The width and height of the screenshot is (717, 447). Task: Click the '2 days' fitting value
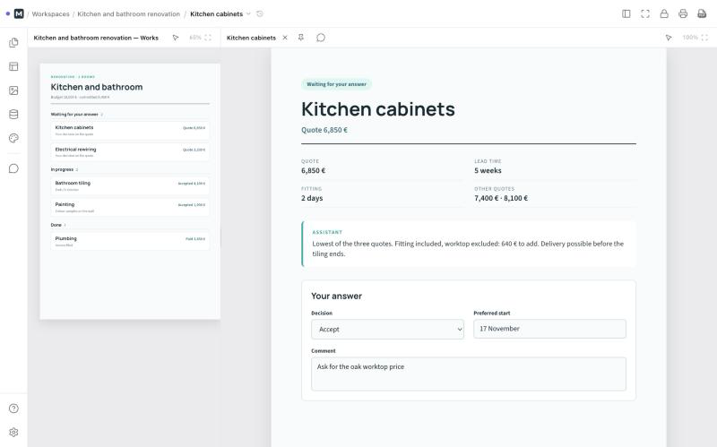coord(312,198)
